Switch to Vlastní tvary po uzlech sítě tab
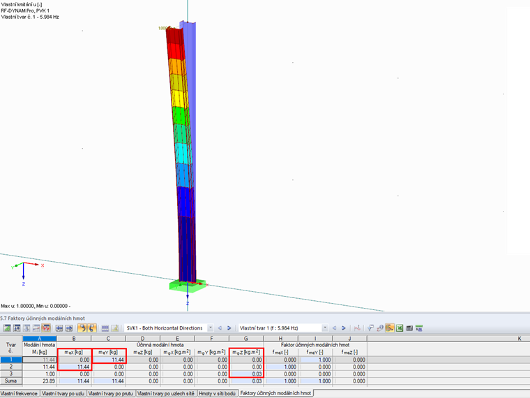The width and height of the screenshot is (530, 398). coord(166,394)
